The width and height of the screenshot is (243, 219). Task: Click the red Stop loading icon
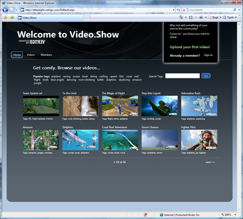[184, 10]
